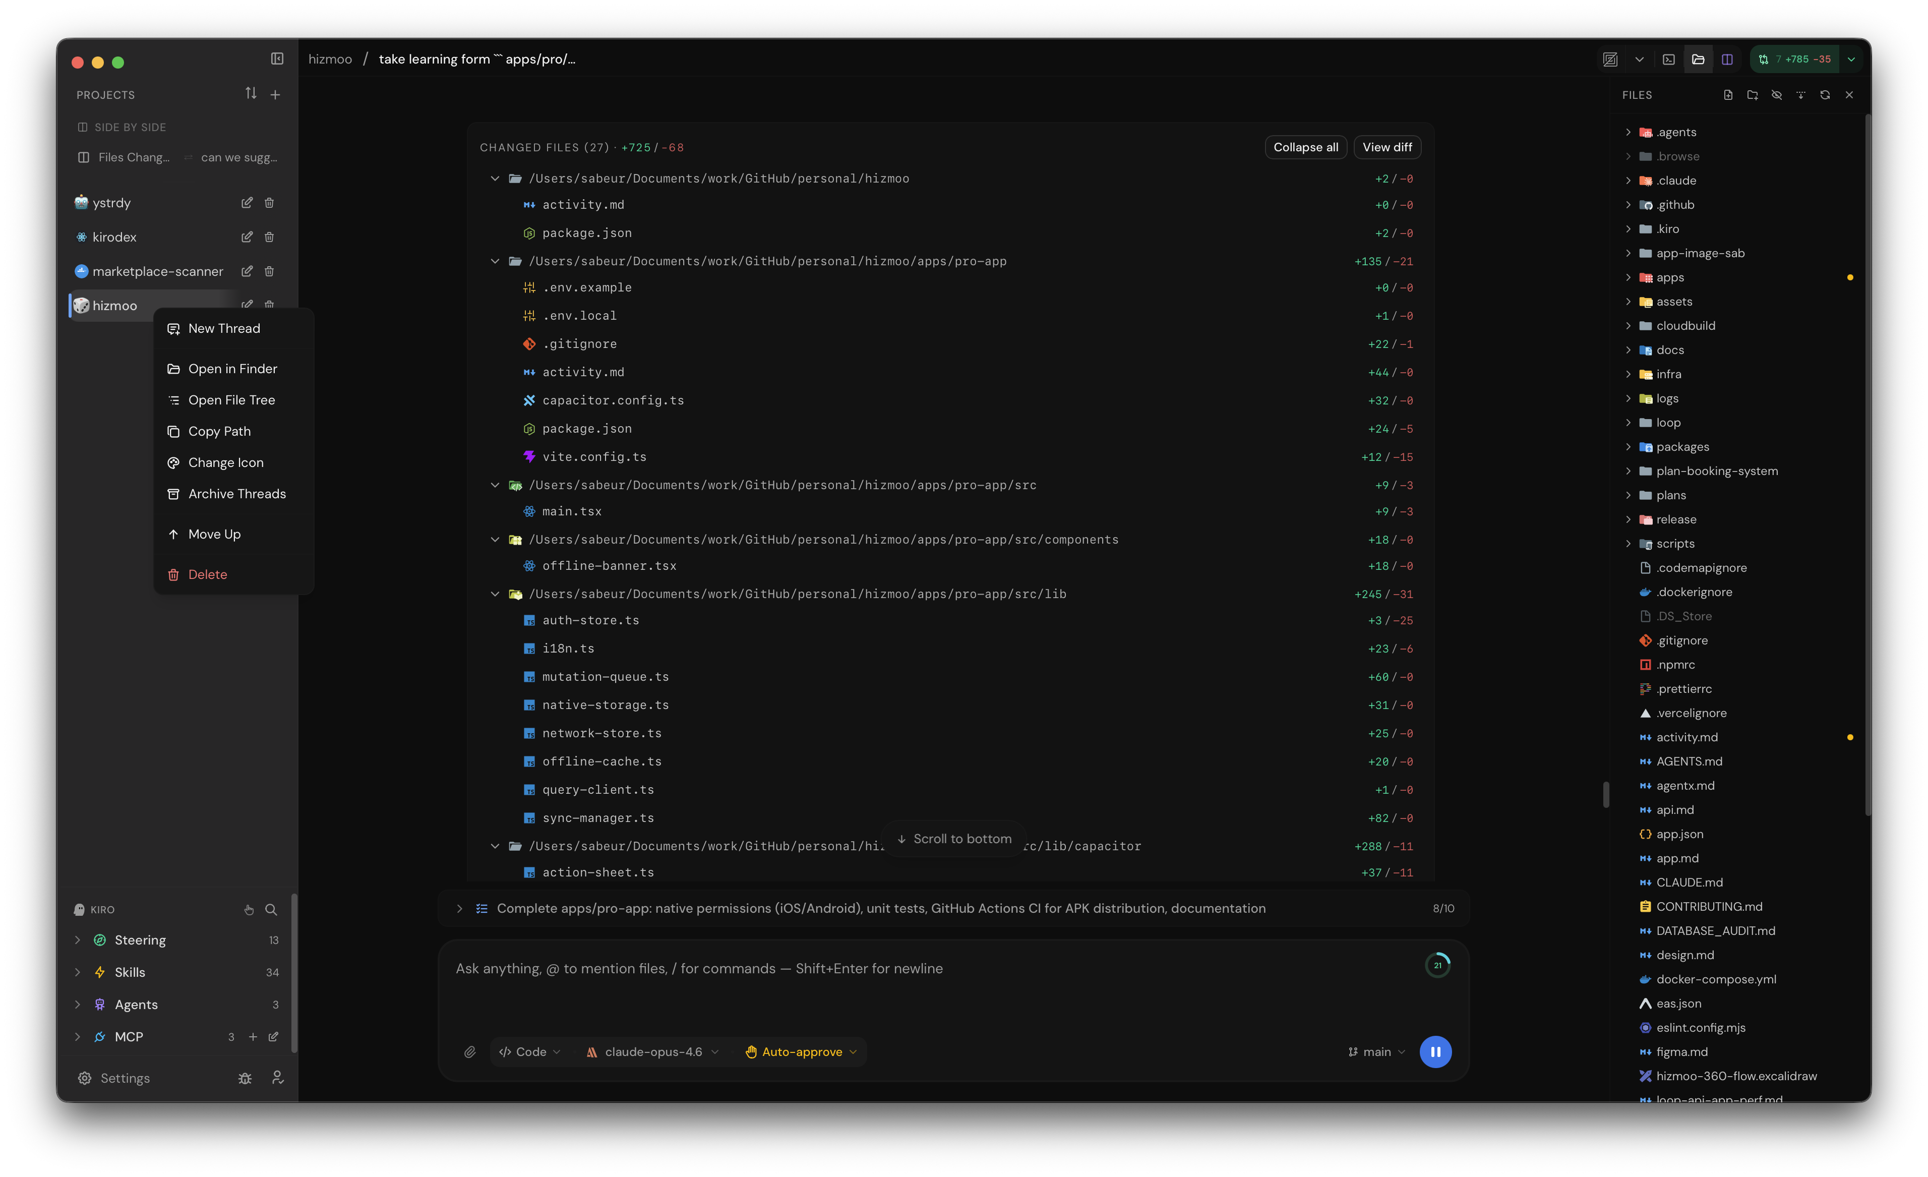The width and height of the screenshot is (1928, 1177).
Task: Choose Move Up in context menu
Action: tap(233, 535)
